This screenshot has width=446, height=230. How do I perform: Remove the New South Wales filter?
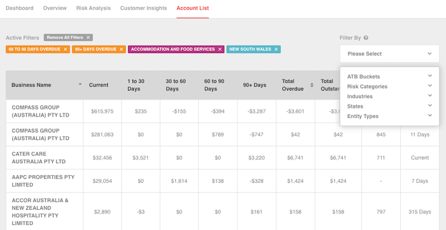tap(276, 50)
